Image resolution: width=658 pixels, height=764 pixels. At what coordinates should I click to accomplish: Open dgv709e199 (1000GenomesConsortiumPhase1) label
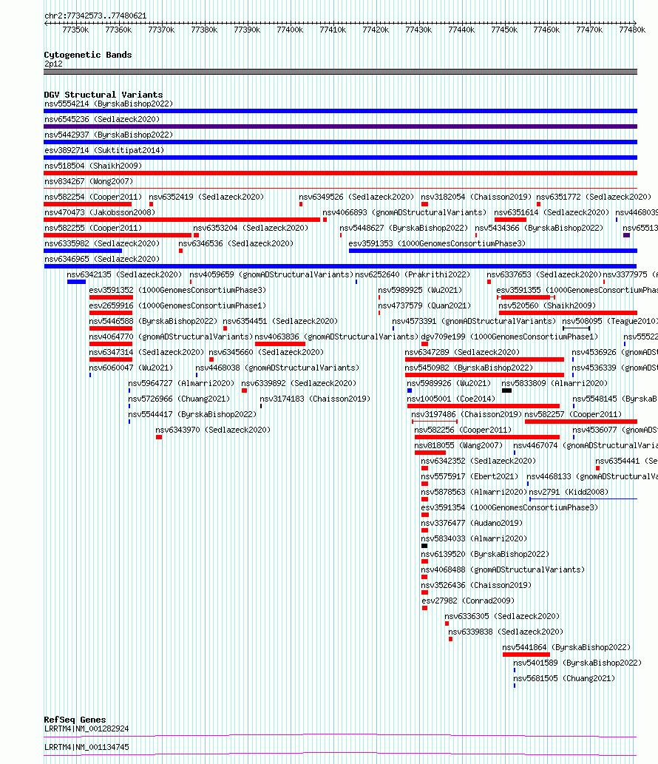click(509, 338)
